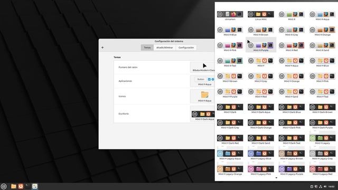Open the Linux Mint menu in taskbar
Image resolution: width=338 pixels, height=190 pixels.
point(4,186)
